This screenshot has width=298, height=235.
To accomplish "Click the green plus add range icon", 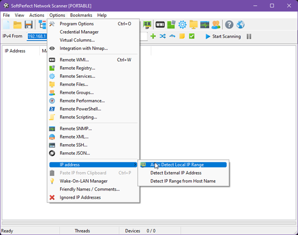I will click(x=153, y=36).
